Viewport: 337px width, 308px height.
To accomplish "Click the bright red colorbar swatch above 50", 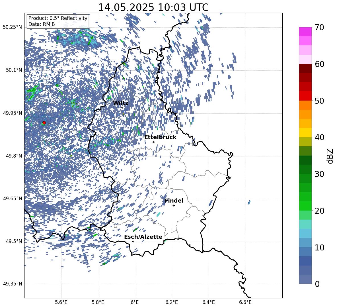I will pos(305,96).
